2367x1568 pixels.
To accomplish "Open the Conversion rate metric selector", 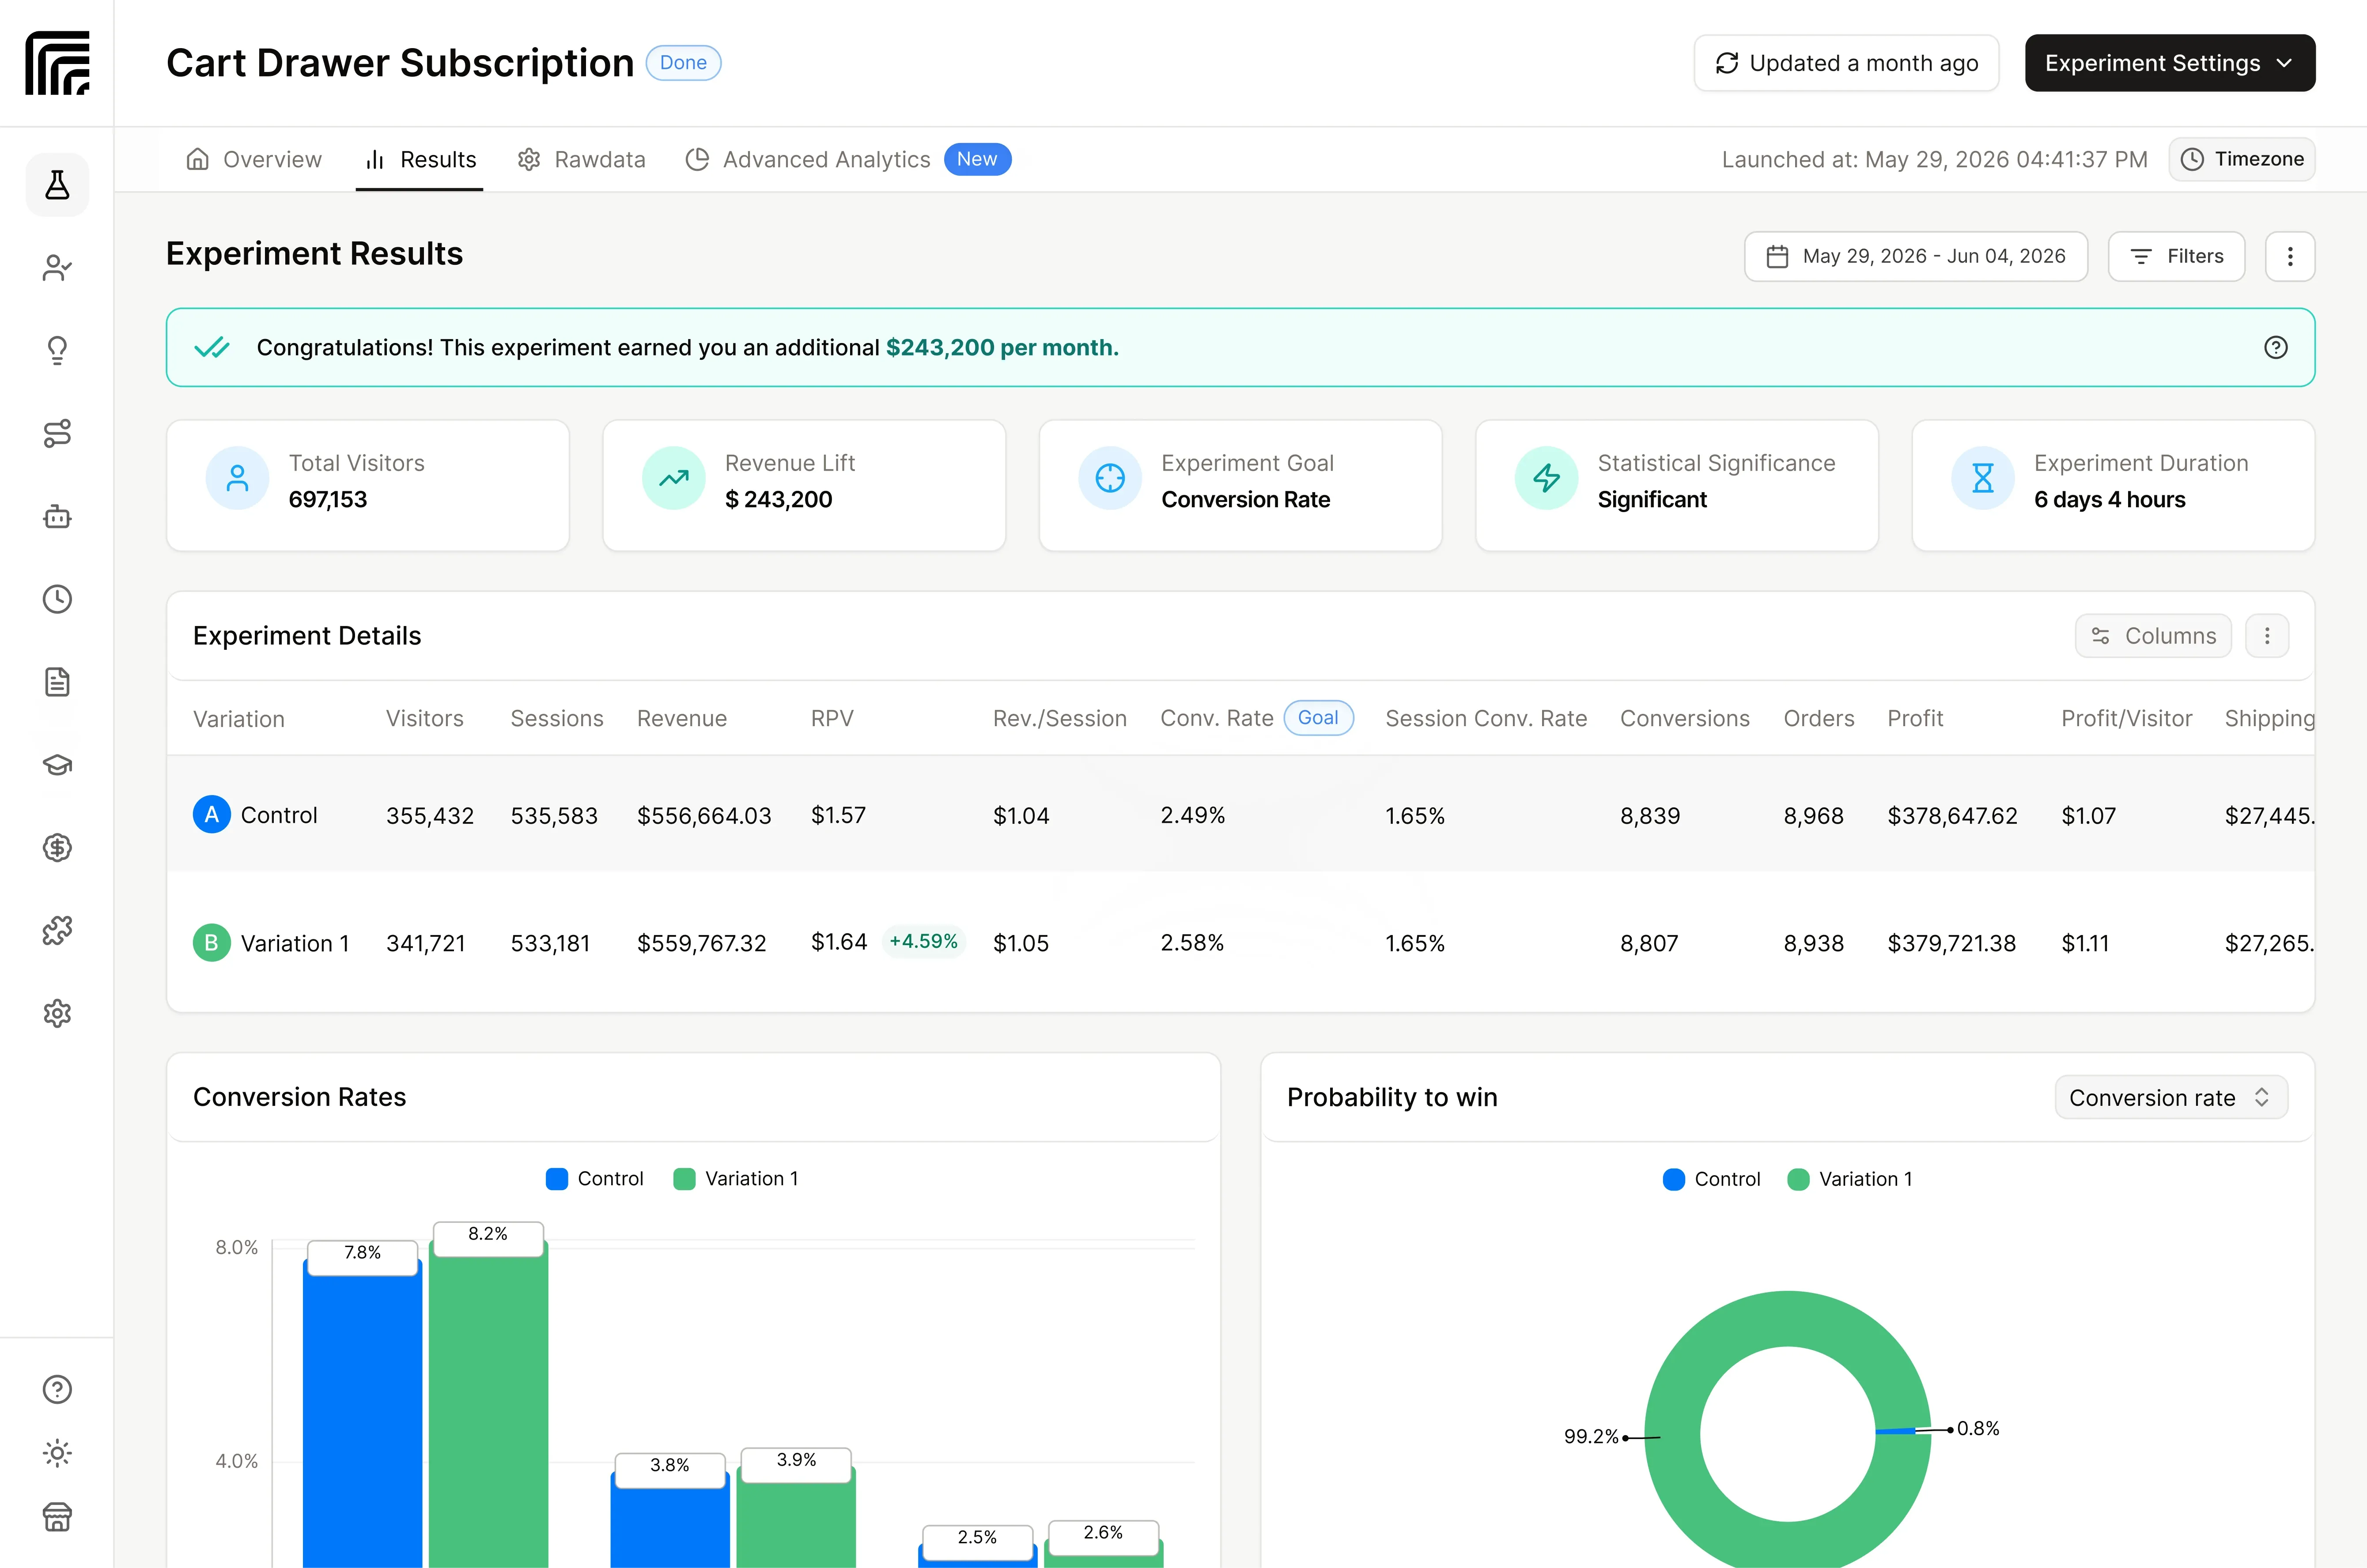I will coord(2171,1097).
